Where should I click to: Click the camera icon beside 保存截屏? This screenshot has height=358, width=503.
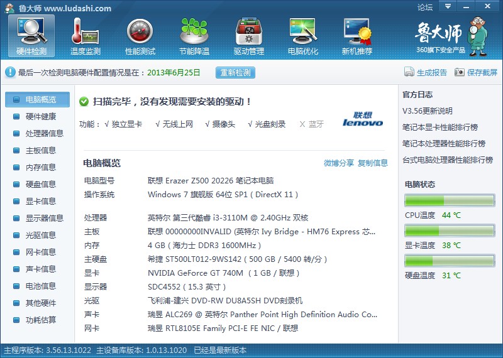coord(459,72)
